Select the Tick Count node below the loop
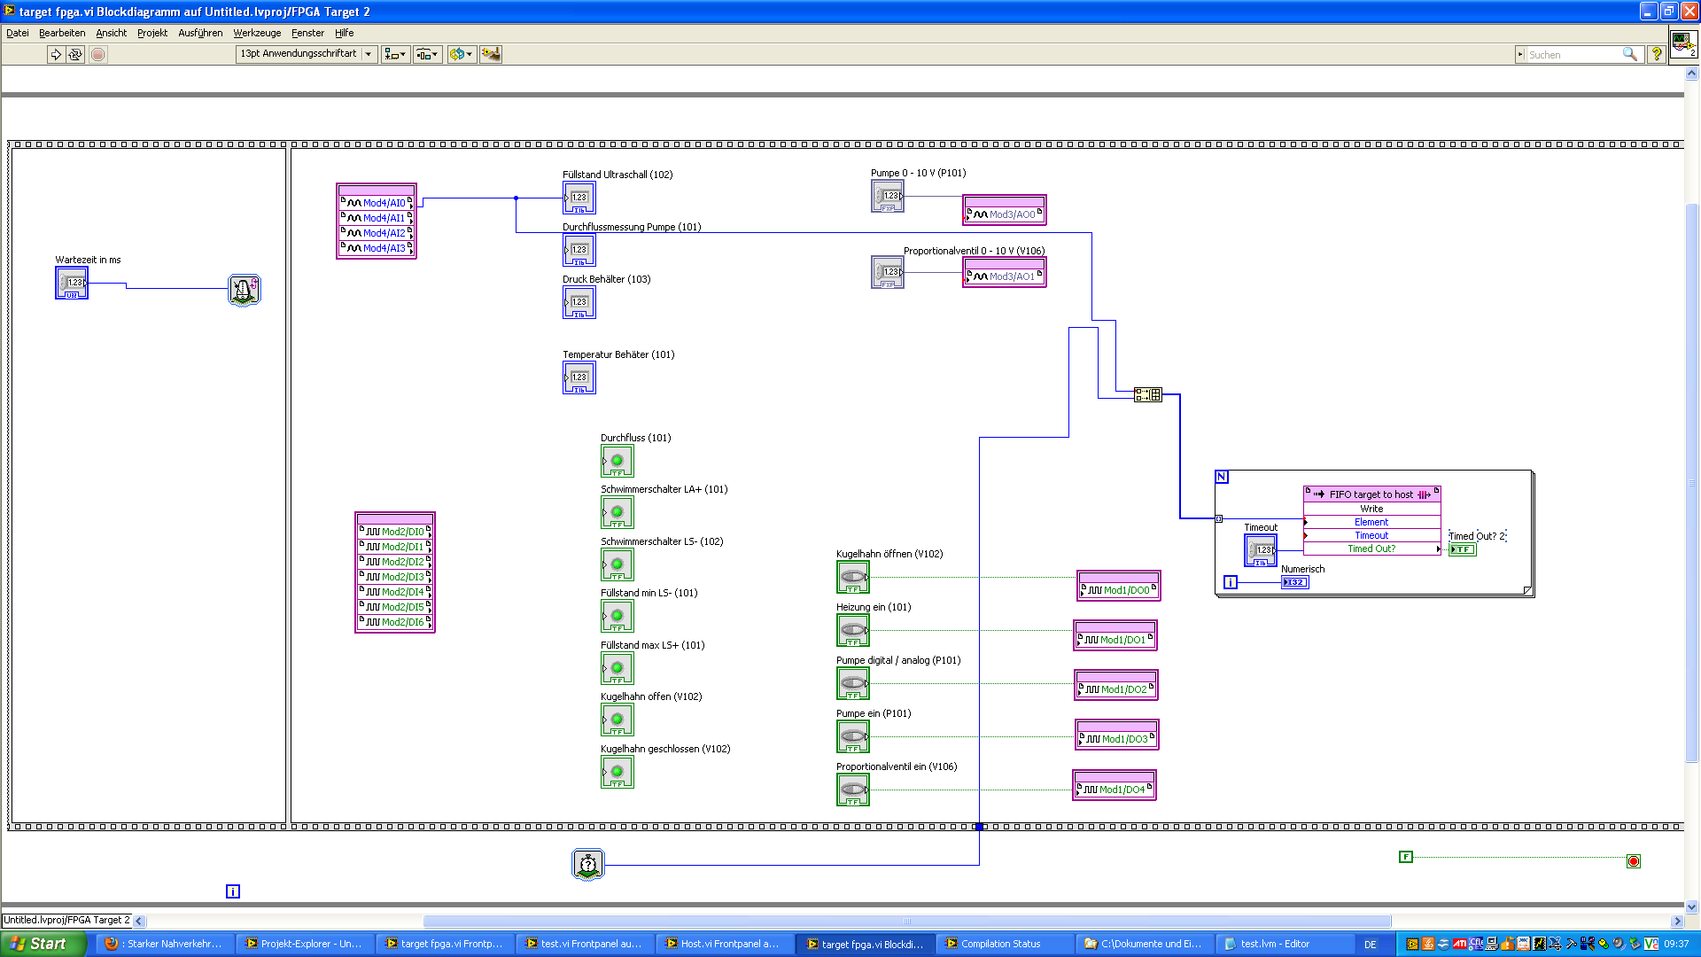1701x957 pixels. click(x=587, y=864)
